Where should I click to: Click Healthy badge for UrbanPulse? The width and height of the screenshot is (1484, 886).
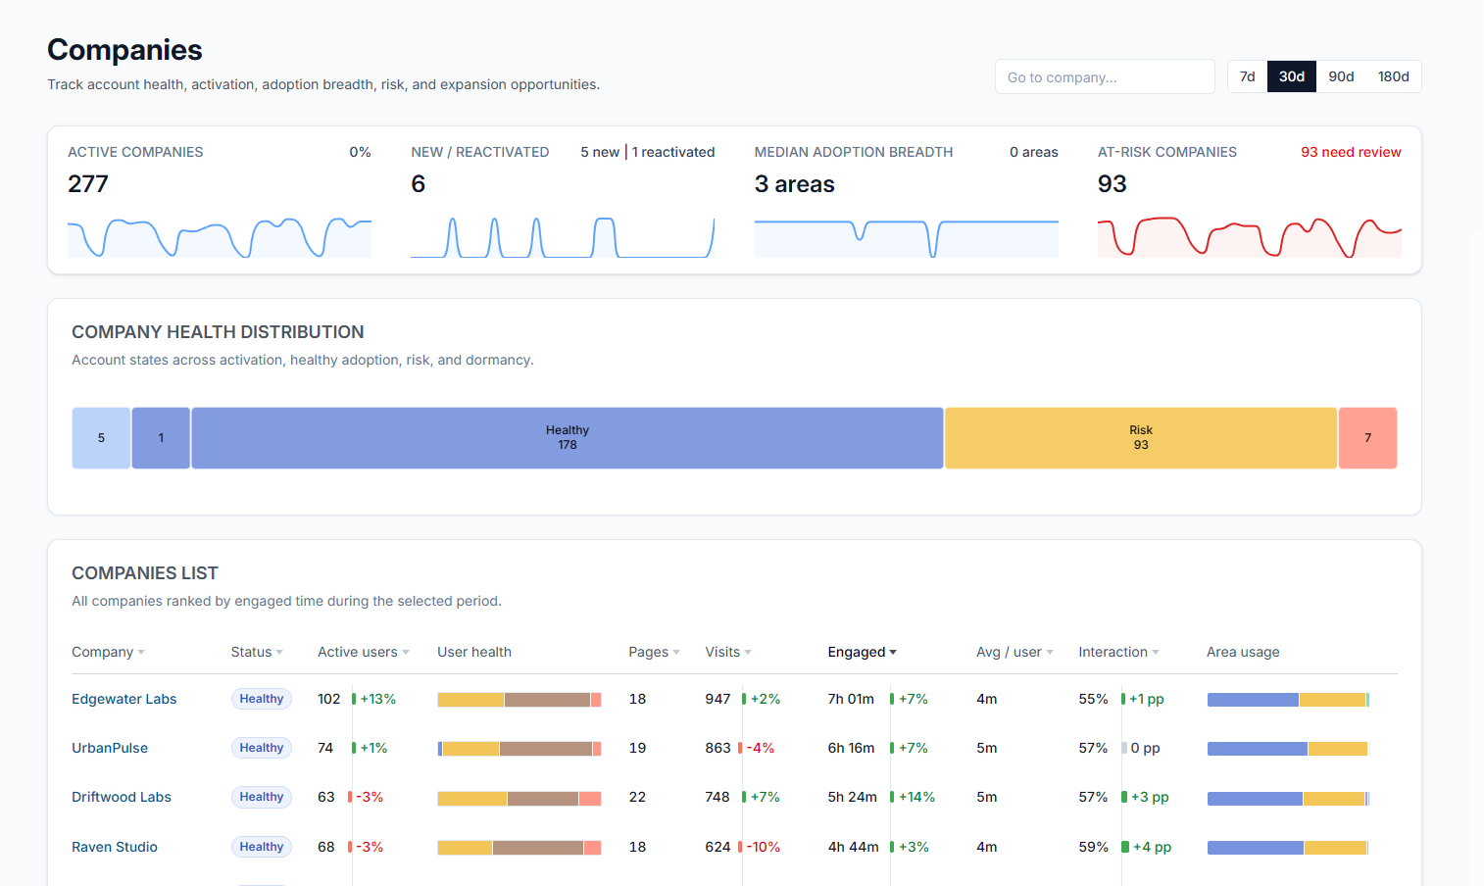[262, 748]
